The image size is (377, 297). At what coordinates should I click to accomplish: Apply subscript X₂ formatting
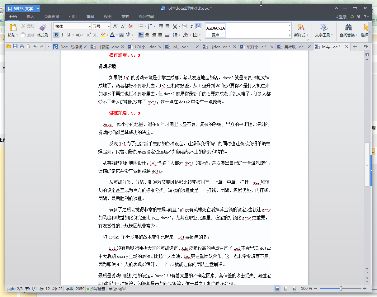pos(95,35)
